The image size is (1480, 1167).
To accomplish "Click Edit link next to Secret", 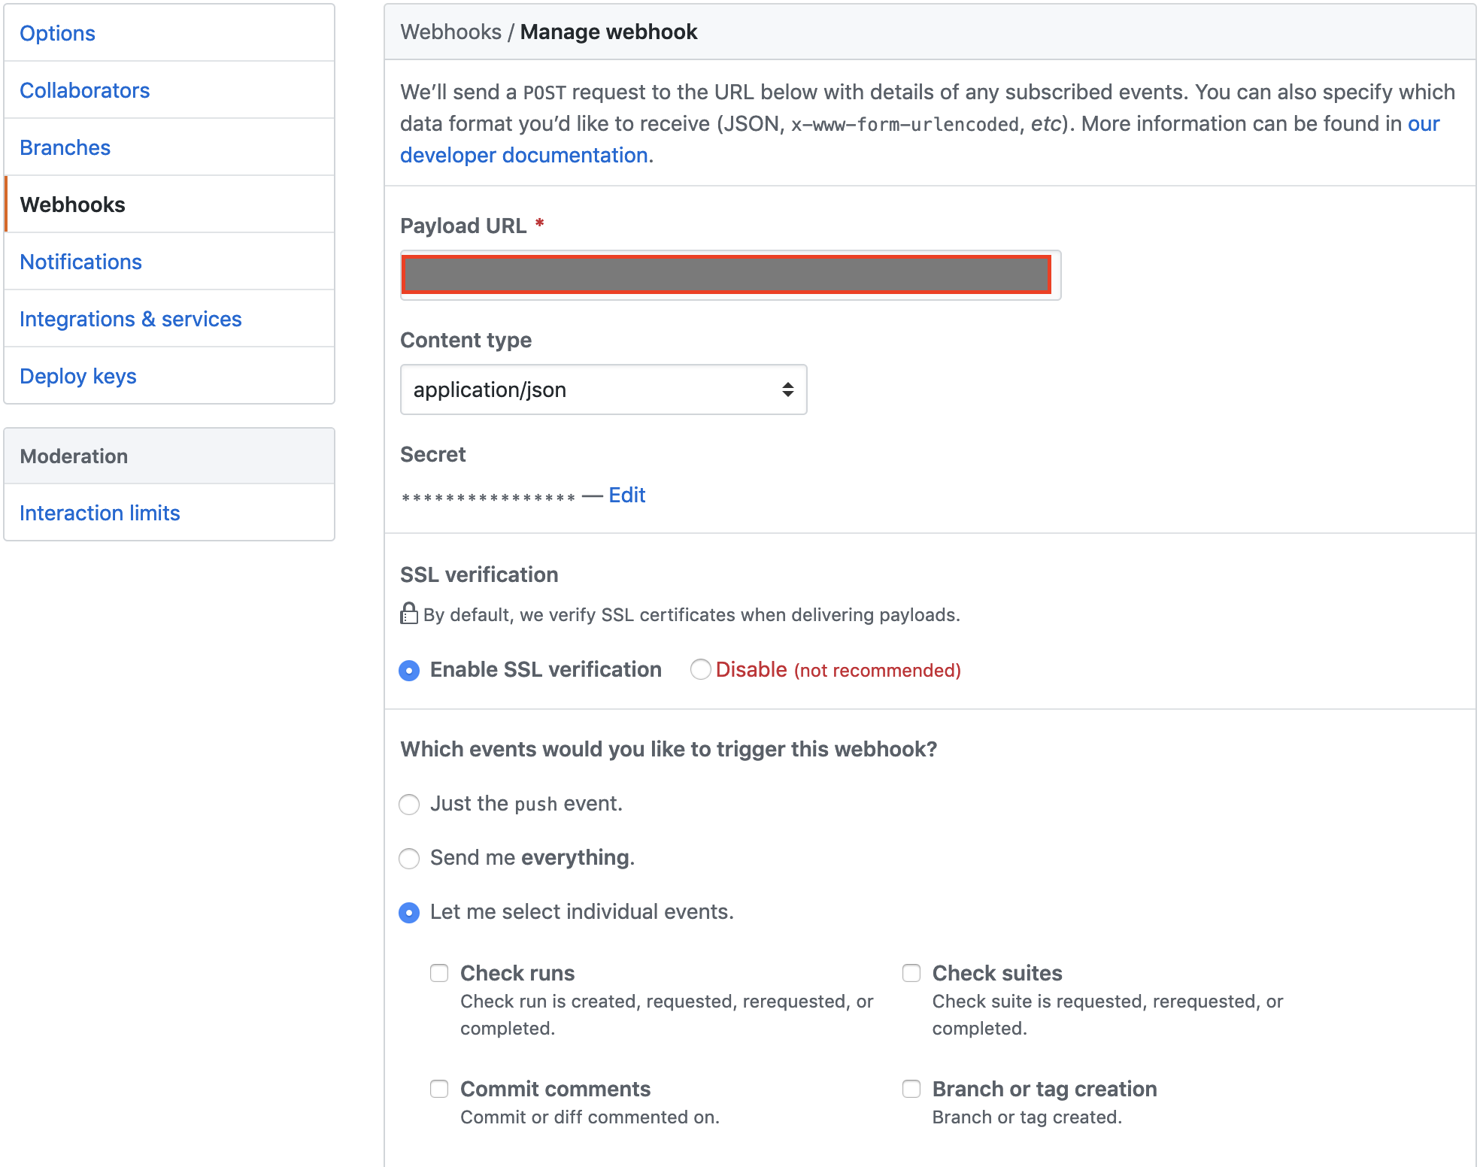I will point(626,495).
